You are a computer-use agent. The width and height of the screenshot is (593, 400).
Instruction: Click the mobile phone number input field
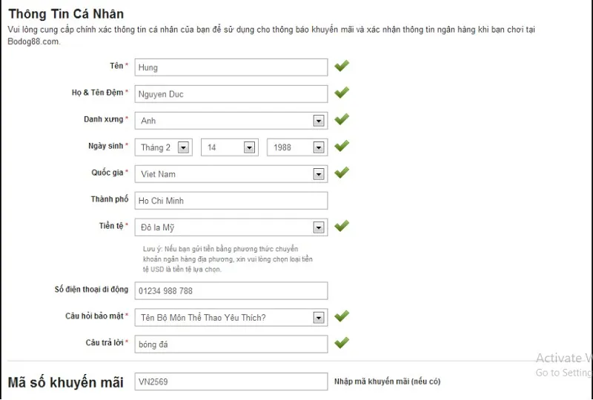click(x=231, y=291)
